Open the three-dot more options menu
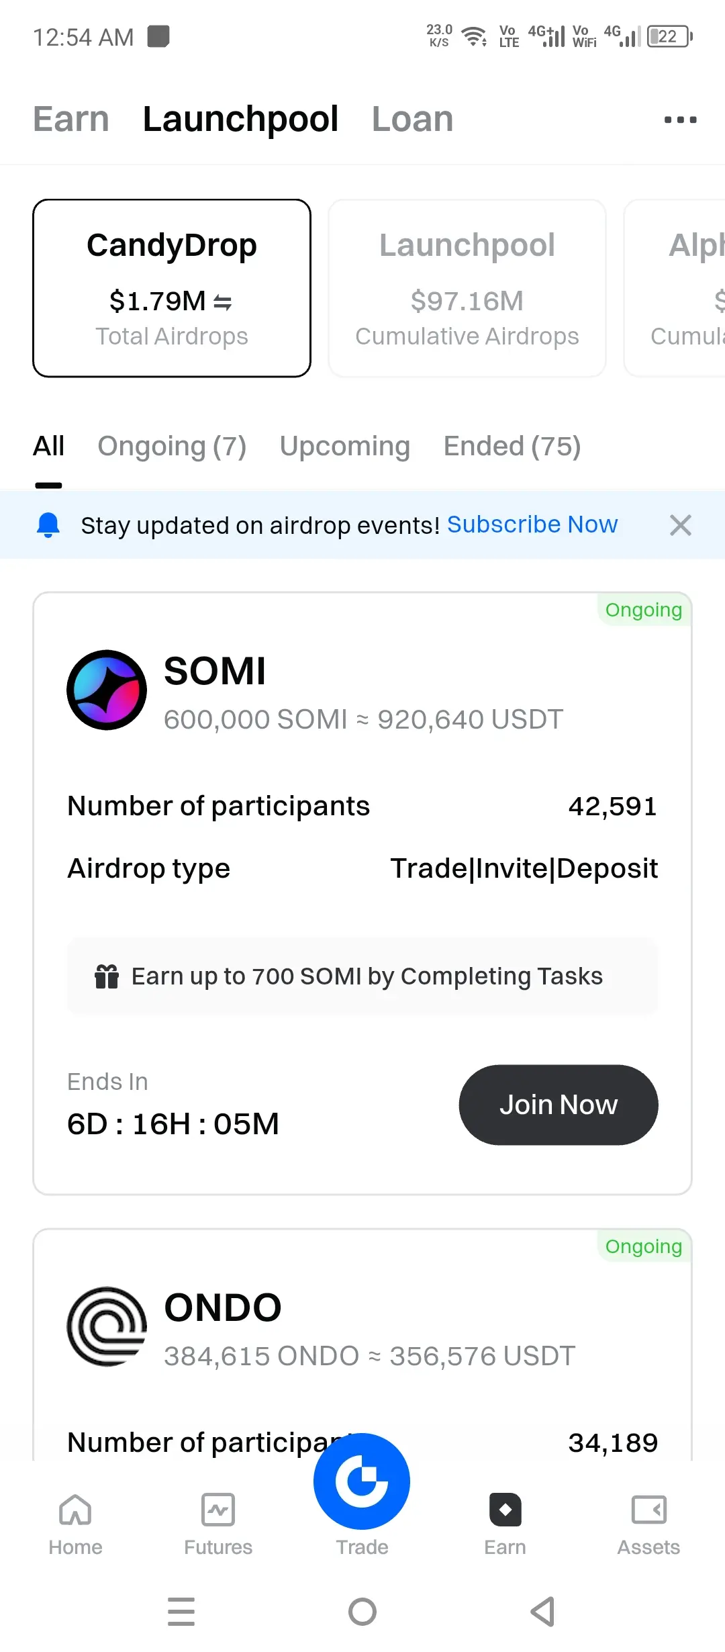The height and width of the screenshot is (1652, 725). [x=680, y=120]
